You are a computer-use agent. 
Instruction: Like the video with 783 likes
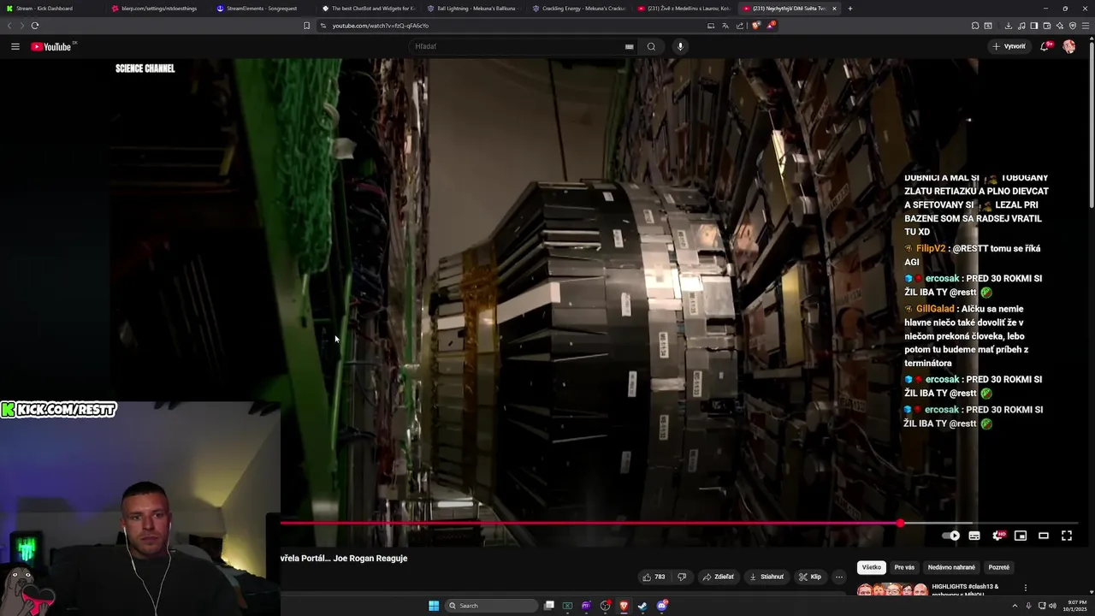pos(654,577)
